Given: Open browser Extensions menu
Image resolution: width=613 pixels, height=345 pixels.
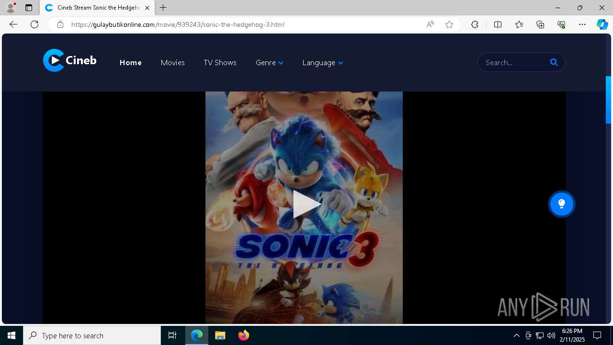Looking at the screenshot, I should [x=475, y=24].
